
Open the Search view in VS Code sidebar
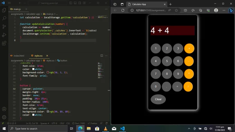pos(4,18)
